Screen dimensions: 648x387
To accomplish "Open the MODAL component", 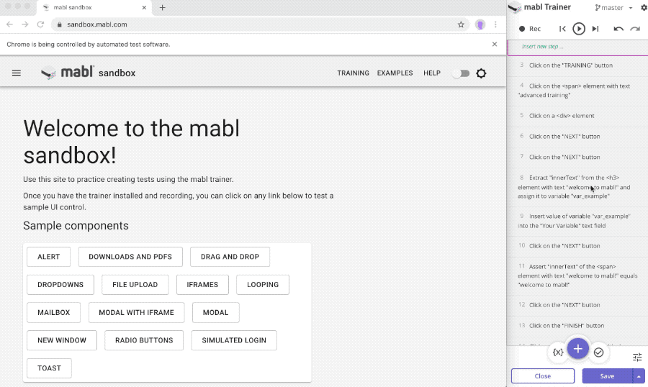I will (216, 313).
